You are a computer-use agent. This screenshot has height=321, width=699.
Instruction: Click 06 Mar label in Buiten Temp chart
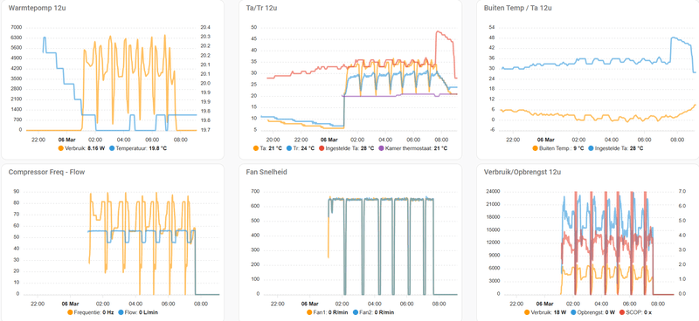545,139
